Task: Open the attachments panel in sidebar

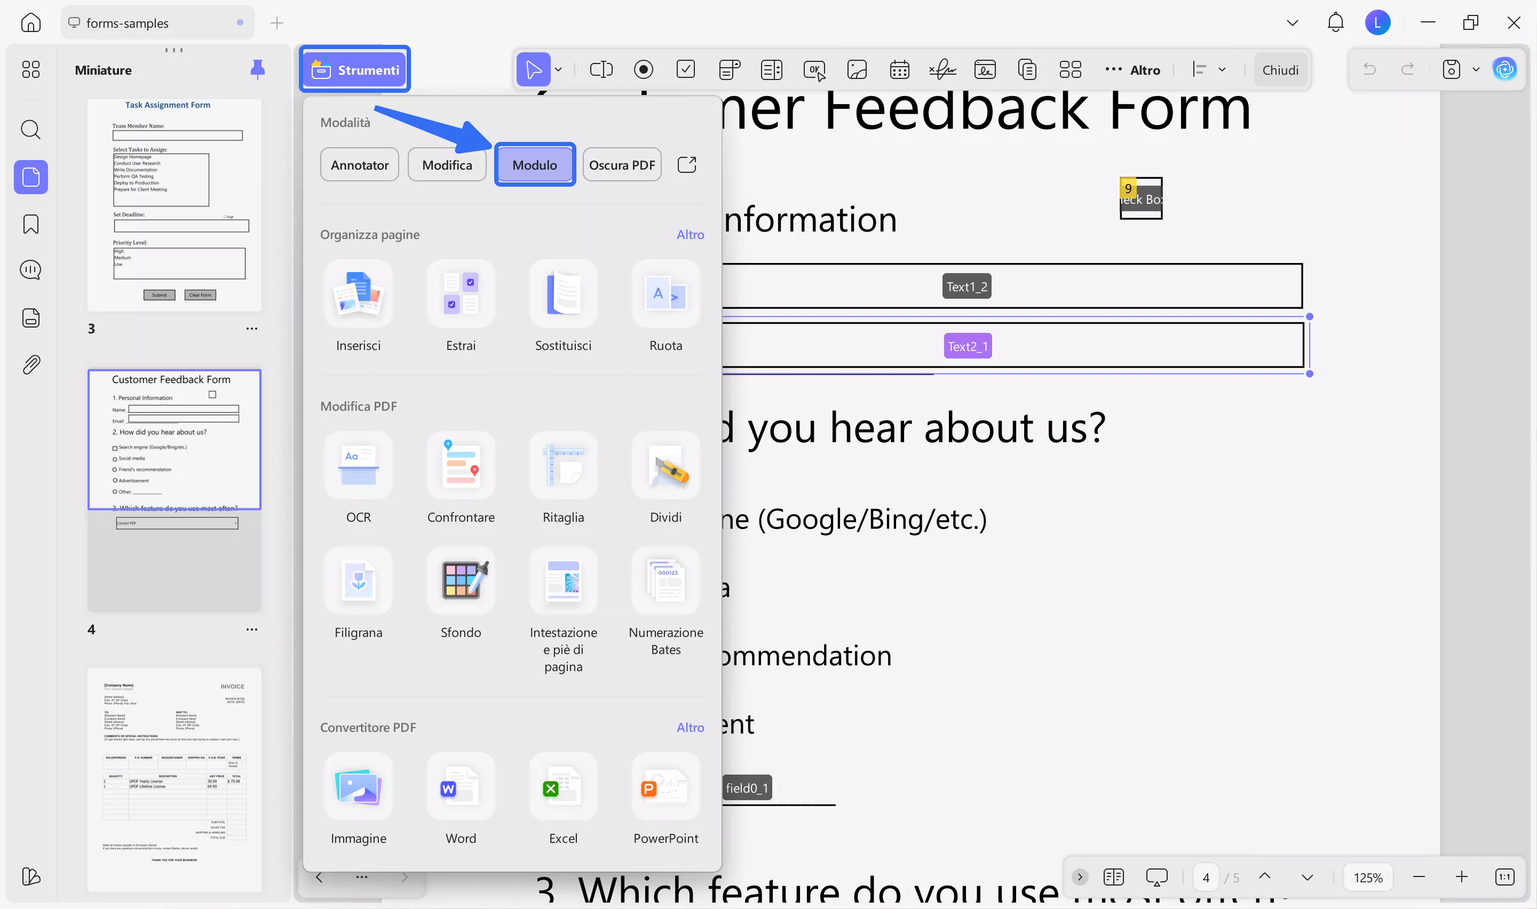Action: point(30,365)
